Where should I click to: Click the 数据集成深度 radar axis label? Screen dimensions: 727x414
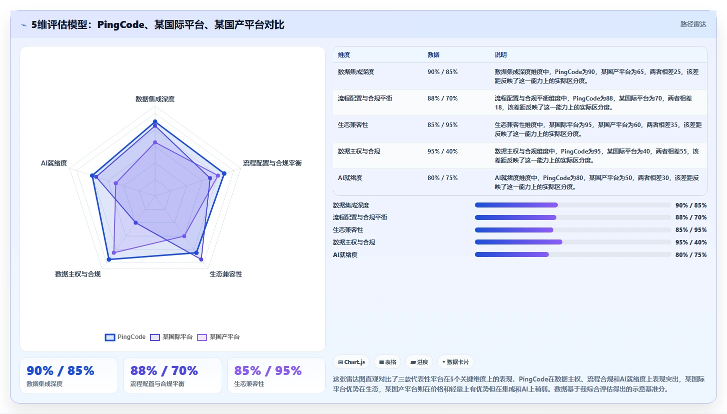(155, 99)
